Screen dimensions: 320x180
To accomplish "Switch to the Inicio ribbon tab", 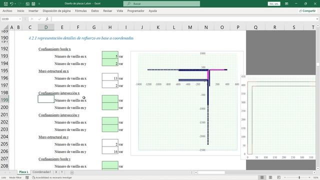I will pyautogui.click(x=20, y=11).
